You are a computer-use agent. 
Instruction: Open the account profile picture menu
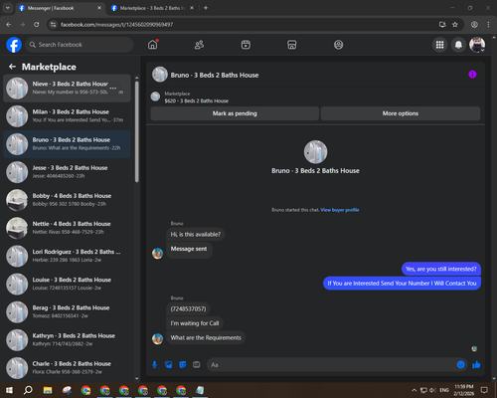pyautogui.click(x=477, y=45)
